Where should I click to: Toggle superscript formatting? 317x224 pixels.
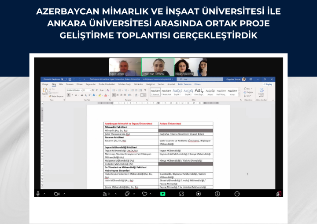[89, 95]
